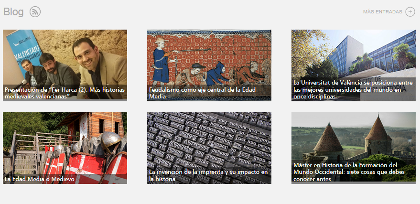Open the Universitat de València building photo
The width and height of the screenshot is (420, 204).
(354, 65)
